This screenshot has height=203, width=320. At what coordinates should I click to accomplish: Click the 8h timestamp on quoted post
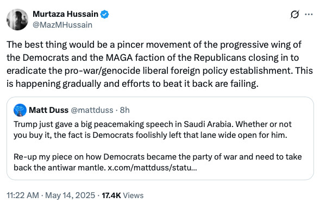click(x=125, y=110)
